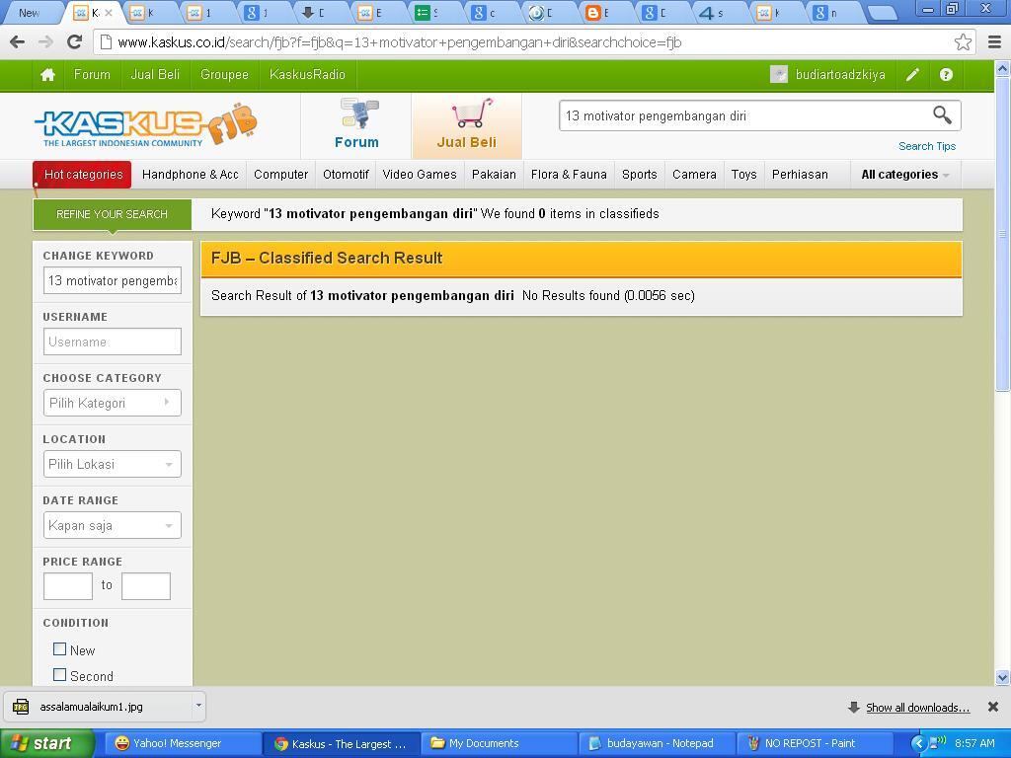This screenshot has height=758, width=1011.
Task: Open the Kapan saja date range dropdown
Action: coord(113,525)
